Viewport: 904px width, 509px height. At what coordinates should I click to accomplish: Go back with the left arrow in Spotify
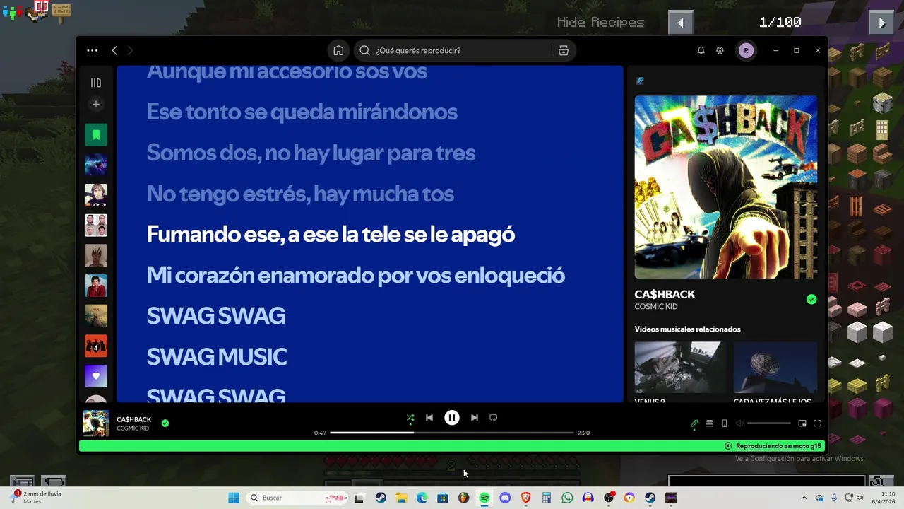click(x=114, y=50)
